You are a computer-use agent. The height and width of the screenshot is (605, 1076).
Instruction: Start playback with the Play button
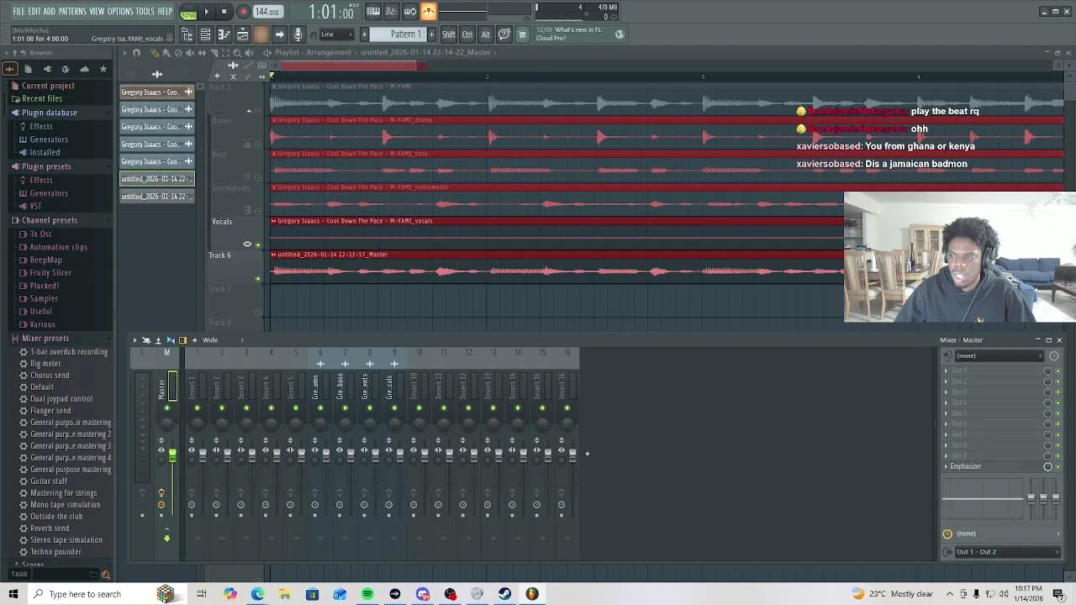click(x=206, y=12)
